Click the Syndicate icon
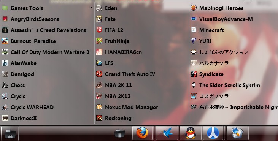The height and width of the screenshot is (141, 278). point(194,74)
